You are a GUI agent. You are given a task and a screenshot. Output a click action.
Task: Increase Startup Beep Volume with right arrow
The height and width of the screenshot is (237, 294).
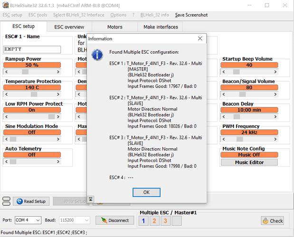(x=275, y=72)
